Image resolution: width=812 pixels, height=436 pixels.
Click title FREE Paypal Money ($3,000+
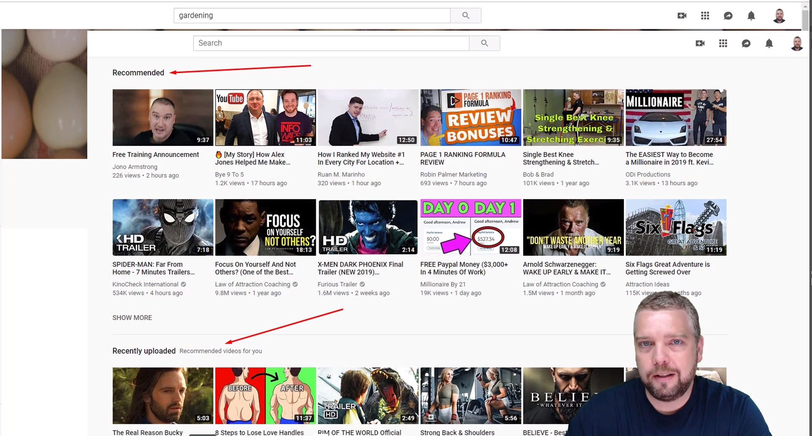pyautogui.click(x=464, y=268)
